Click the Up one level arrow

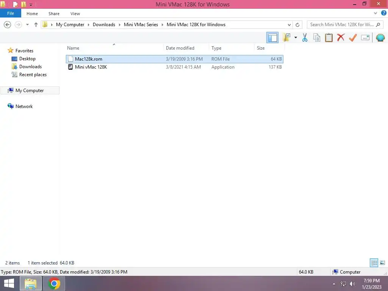click(x=36, y=25)
